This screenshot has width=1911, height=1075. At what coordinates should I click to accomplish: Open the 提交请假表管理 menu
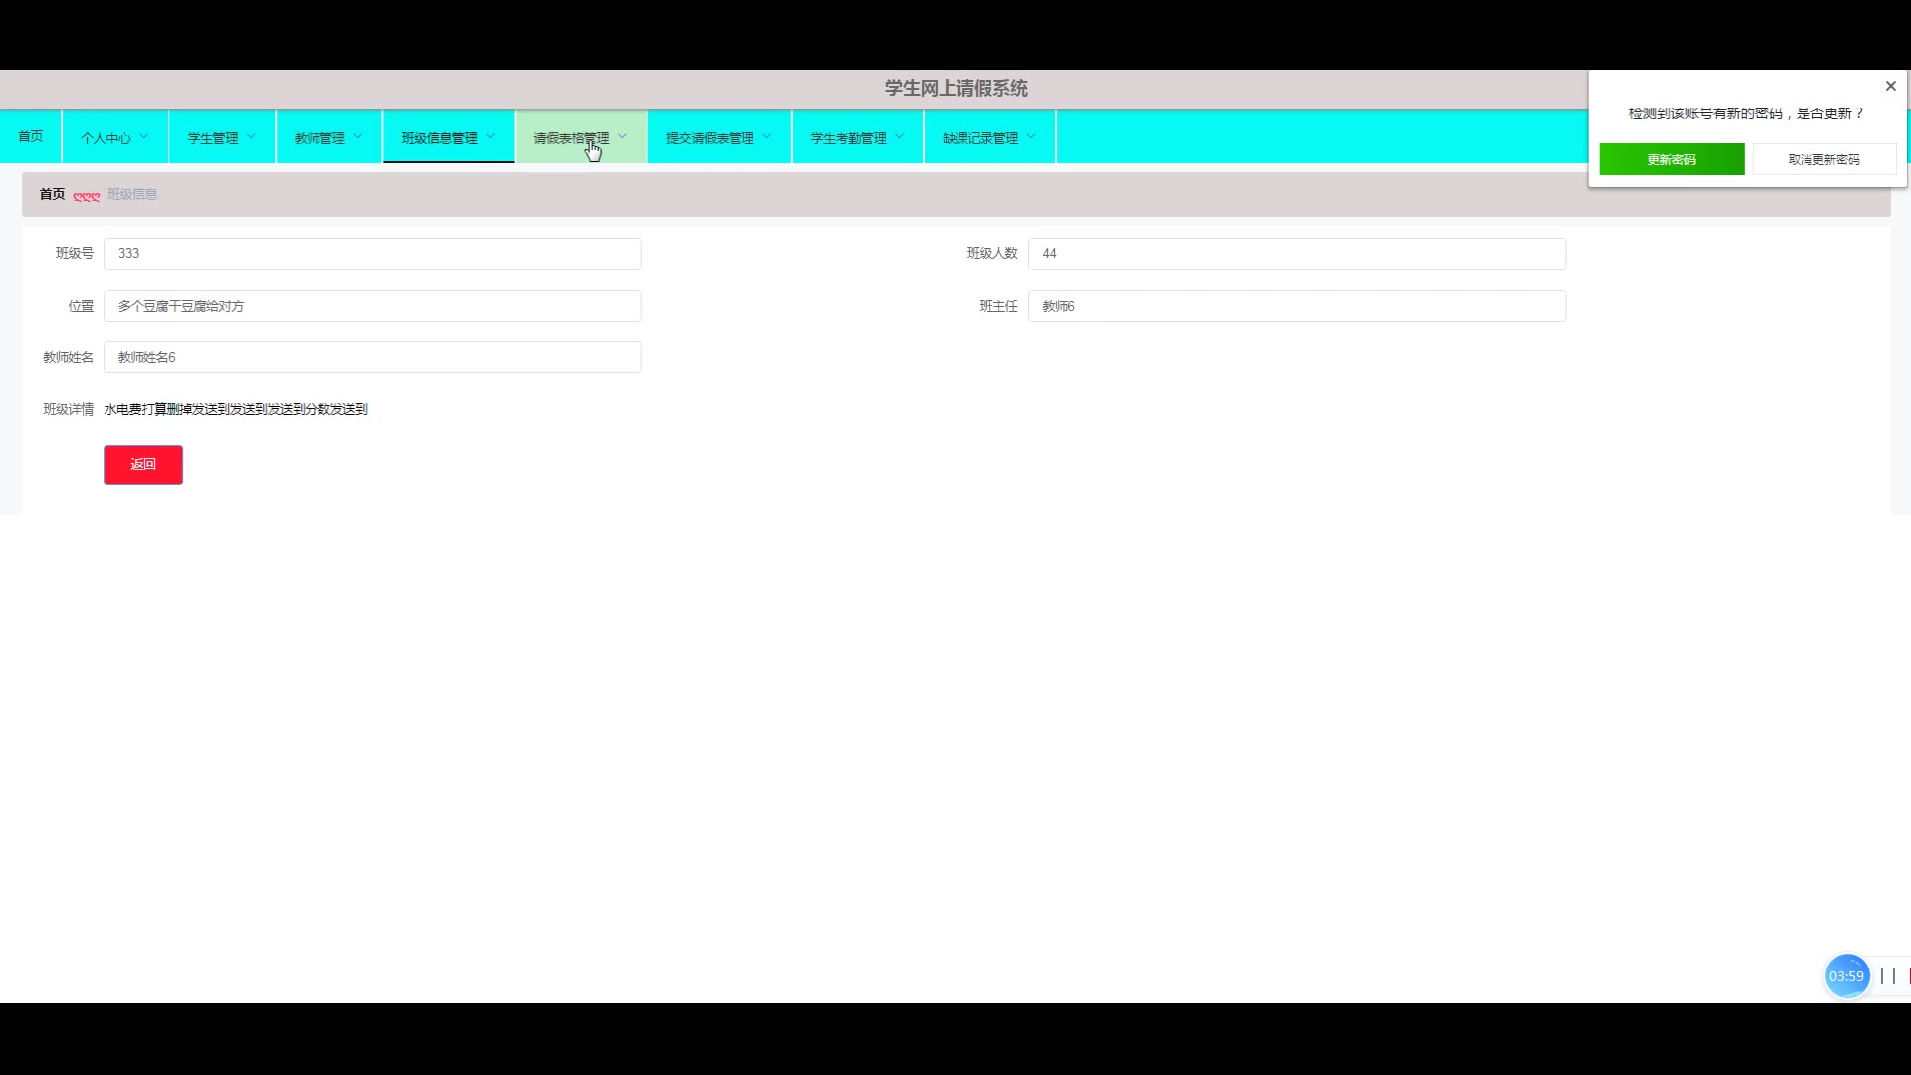(x=710, y=138)
